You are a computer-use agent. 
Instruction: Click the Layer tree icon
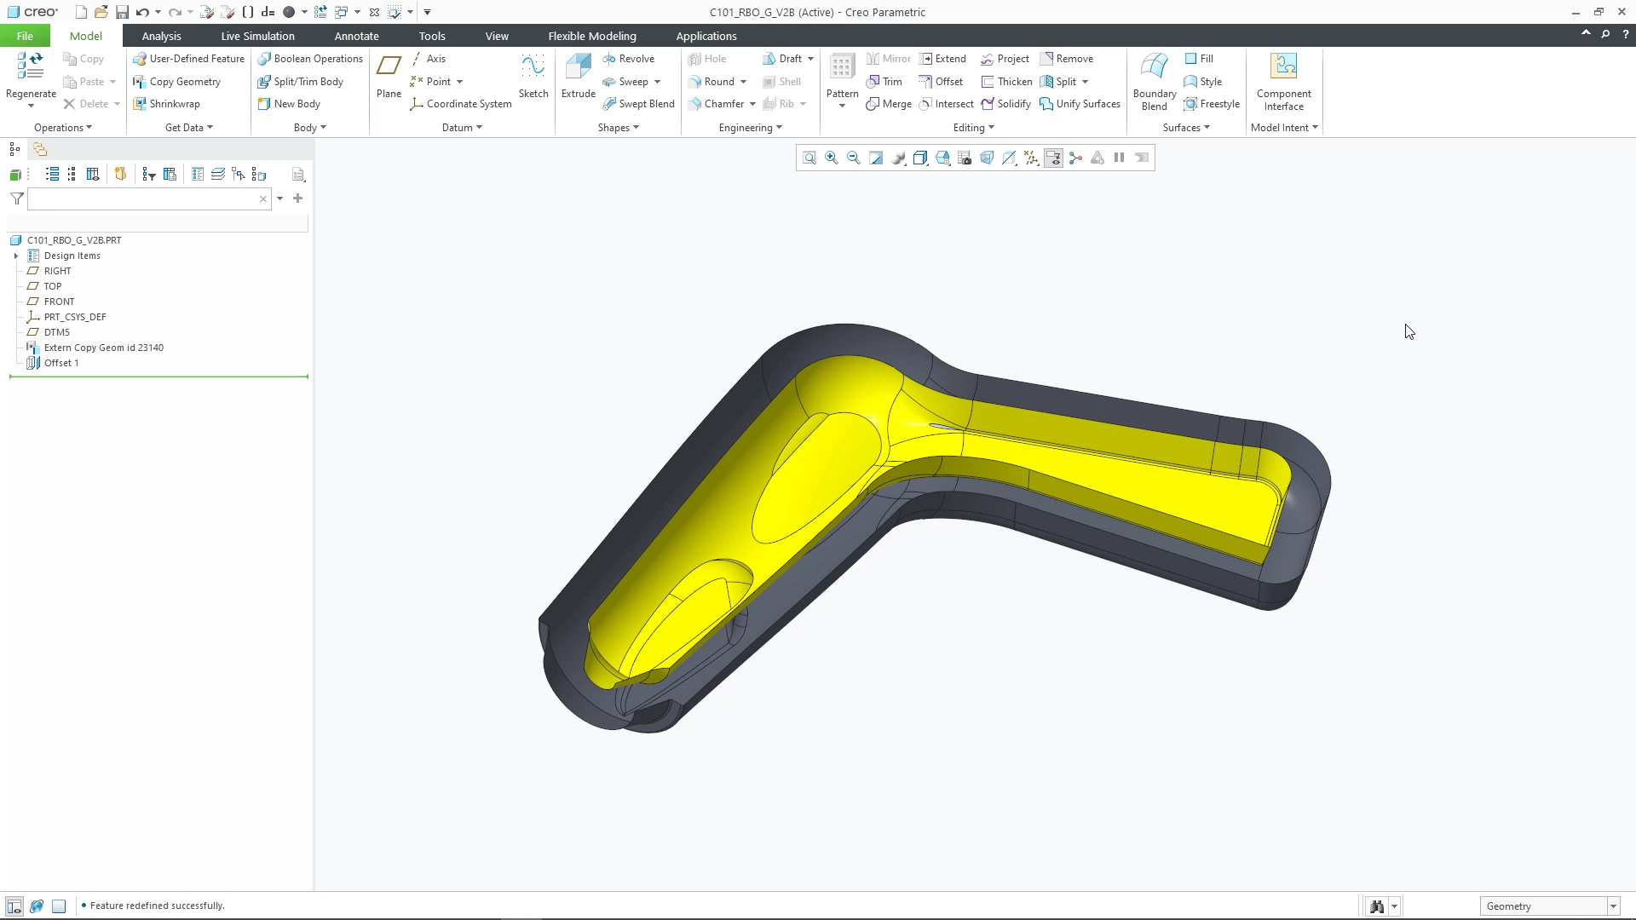click(x=217, y=175)
